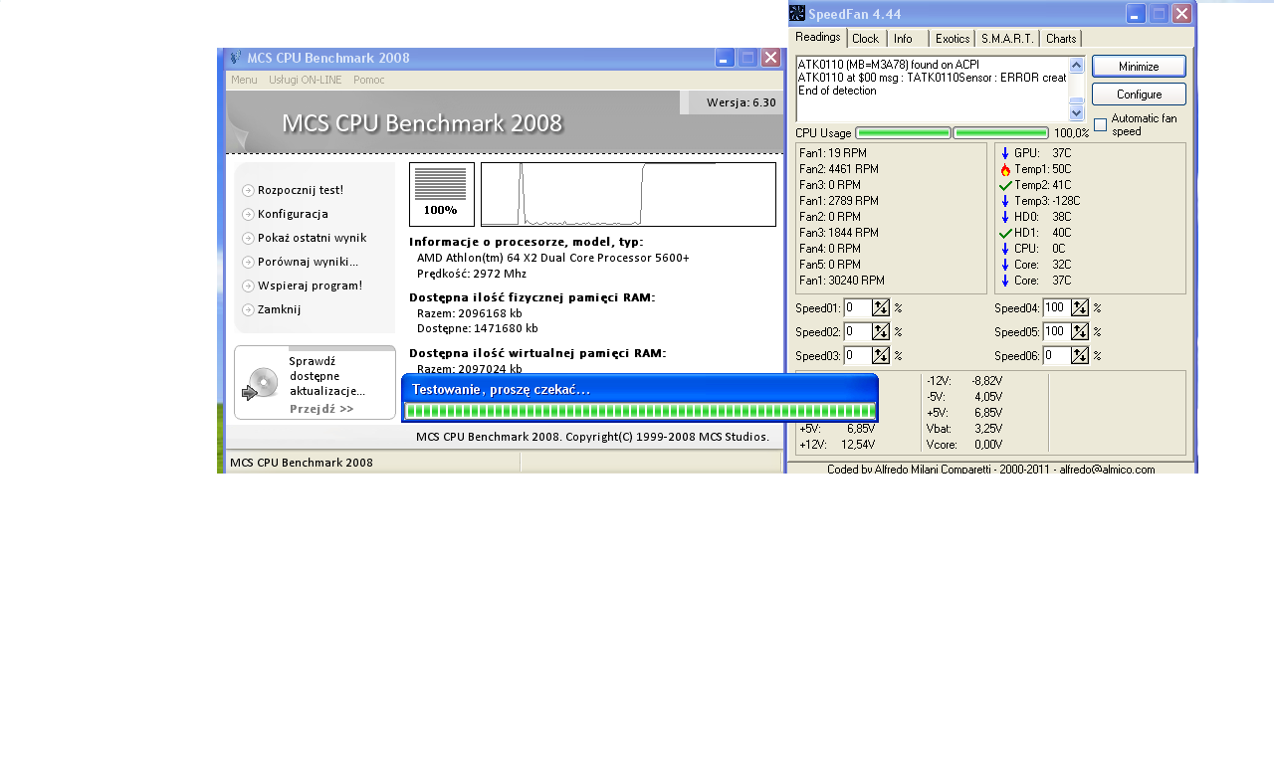The image size is (1274, 764).
Task: Click the flame icon next to Temp1
Action: pyautogui.click(x=1005, y=169)
